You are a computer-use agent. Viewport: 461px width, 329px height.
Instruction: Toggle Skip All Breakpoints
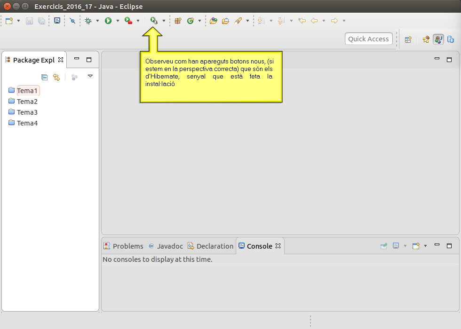click(x=72, y=21)
